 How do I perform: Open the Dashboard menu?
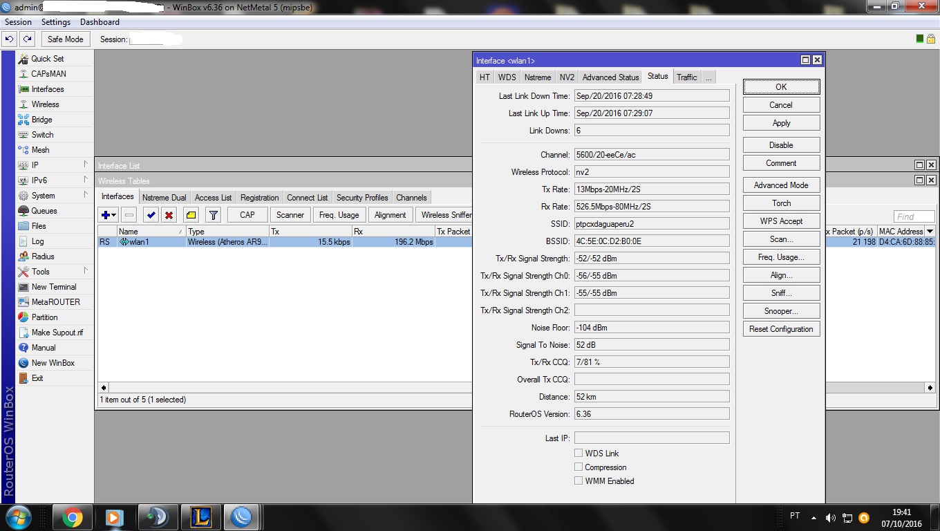(x=100, y=22)
